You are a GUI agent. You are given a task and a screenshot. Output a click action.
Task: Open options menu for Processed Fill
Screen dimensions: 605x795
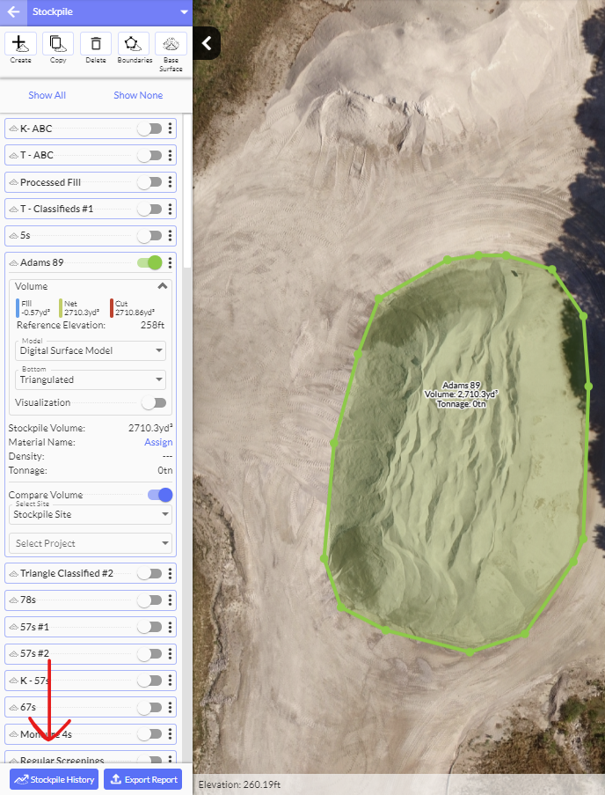coord(170,182)
